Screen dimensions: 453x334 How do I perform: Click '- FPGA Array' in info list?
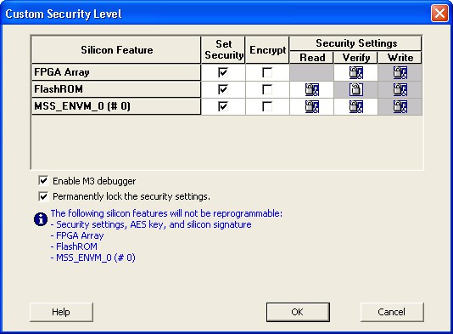tap(77, 235)
